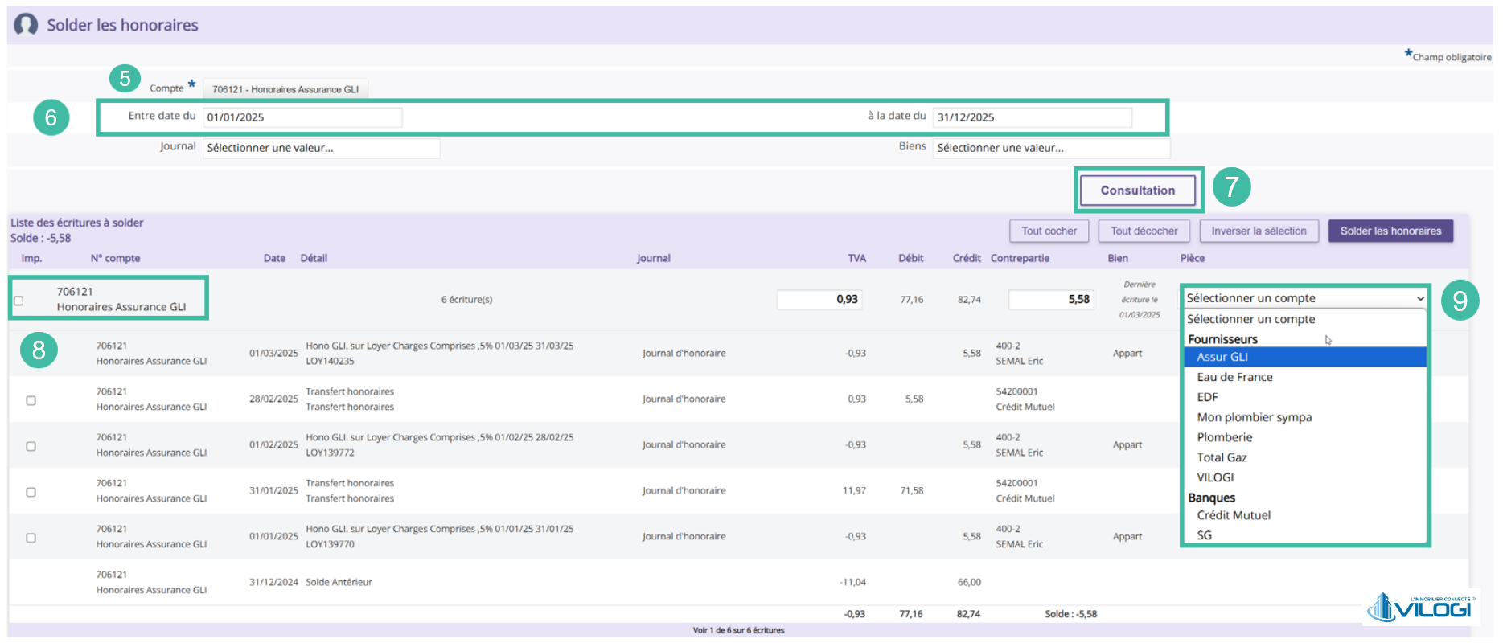
Task: Check the 28/02/2025 Transfert honoraires row
Action: coord(31,400)
